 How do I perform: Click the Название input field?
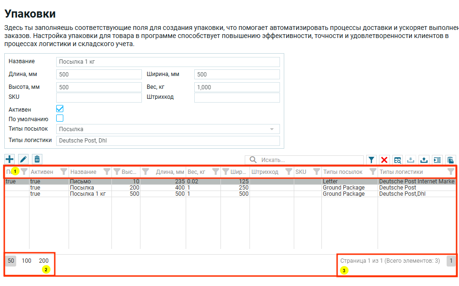pyautogui.click(x=168, y=62)
